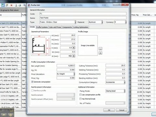Click the copy documents icon in main toolbar
This screenshot has height=117, width=156.
tap(24, 5)
